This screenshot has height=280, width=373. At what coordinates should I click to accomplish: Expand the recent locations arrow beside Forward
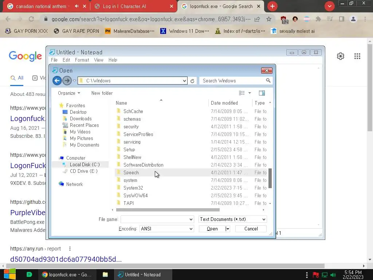pyautogui.click(x=74, y=81)
